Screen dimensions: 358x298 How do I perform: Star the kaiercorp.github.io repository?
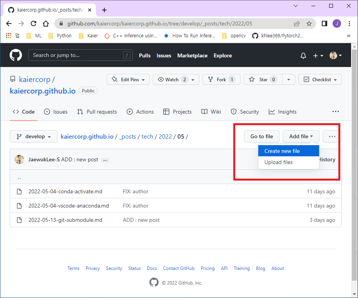[x=263, y=80]
